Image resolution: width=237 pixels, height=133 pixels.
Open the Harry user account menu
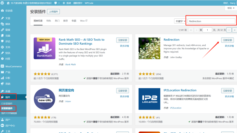[x=229, y=3]
